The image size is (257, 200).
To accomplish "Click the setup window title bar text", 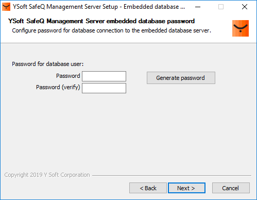I will (99, 7).
